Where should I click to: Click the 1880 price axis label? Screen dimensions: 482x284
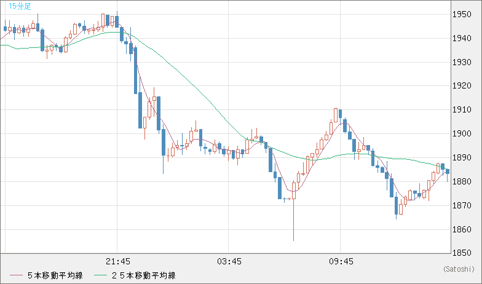tap(462, 182)
